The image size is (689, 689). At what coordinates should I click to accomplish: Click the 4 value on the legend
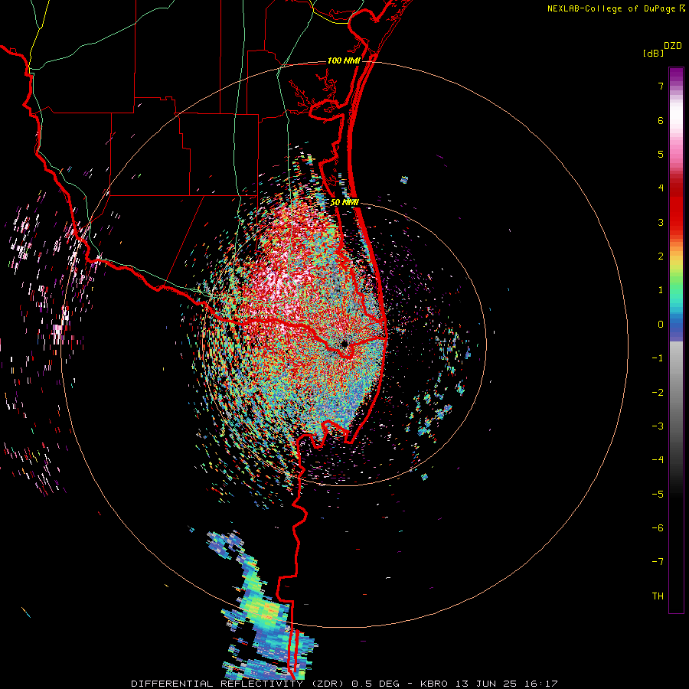coord(661,188)
